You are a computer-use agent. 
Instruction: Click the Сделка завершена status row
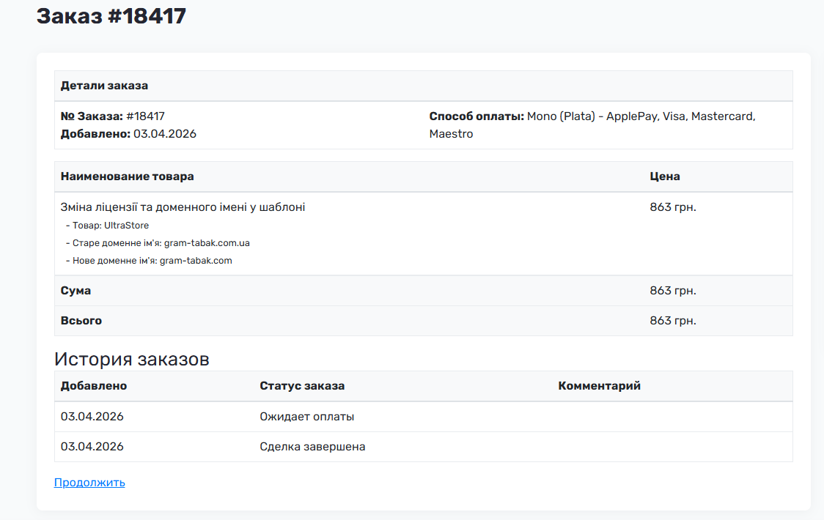pyautogui.click(x=312, y=447)
